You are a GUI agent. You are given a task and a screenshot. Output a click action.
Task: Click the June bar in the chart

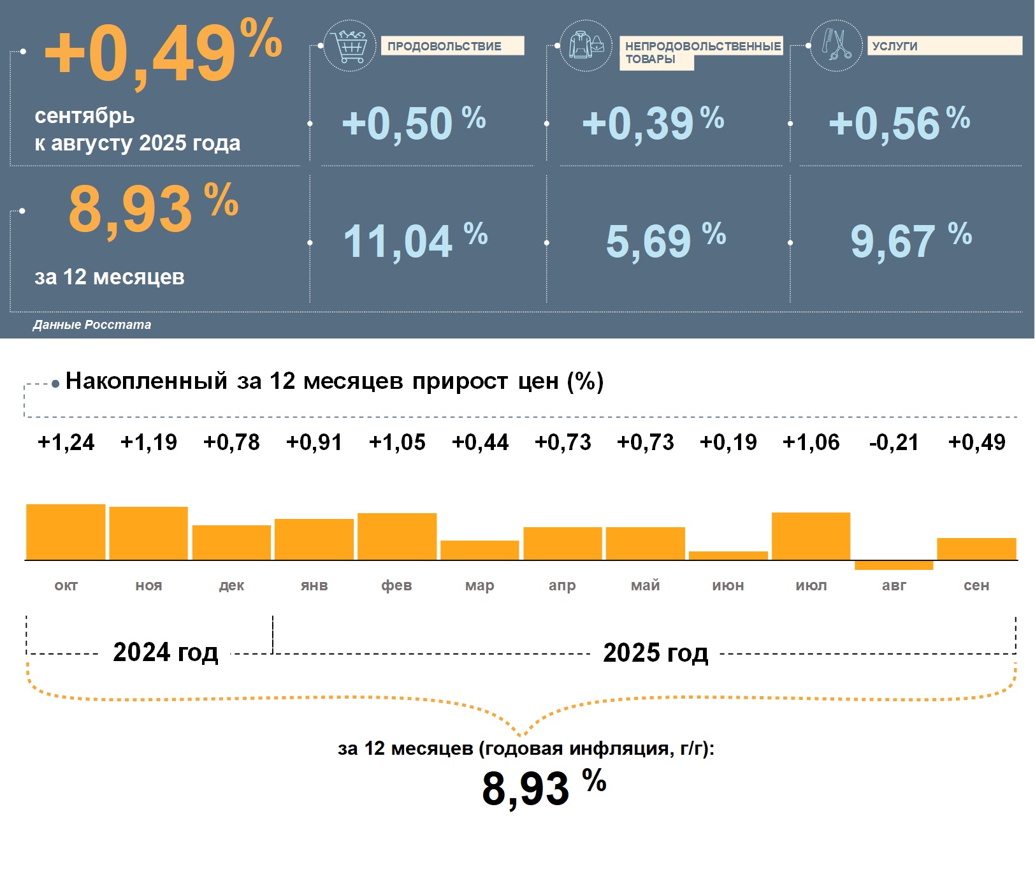pyautogui.click(x=728, y=555)
